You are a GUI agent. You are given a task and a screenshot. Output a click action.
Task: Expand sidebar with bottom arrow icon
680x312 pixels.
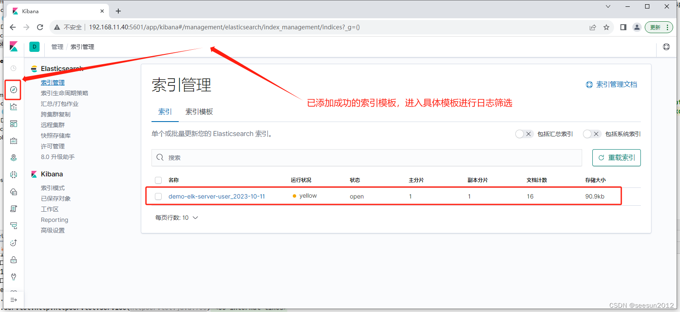(x=14, y=300)
